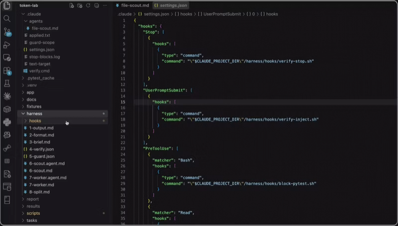The width and height of the screenshot is (398, 226).
Task: Open 7-worker.md in harness folder
Action: click(41, 185)
